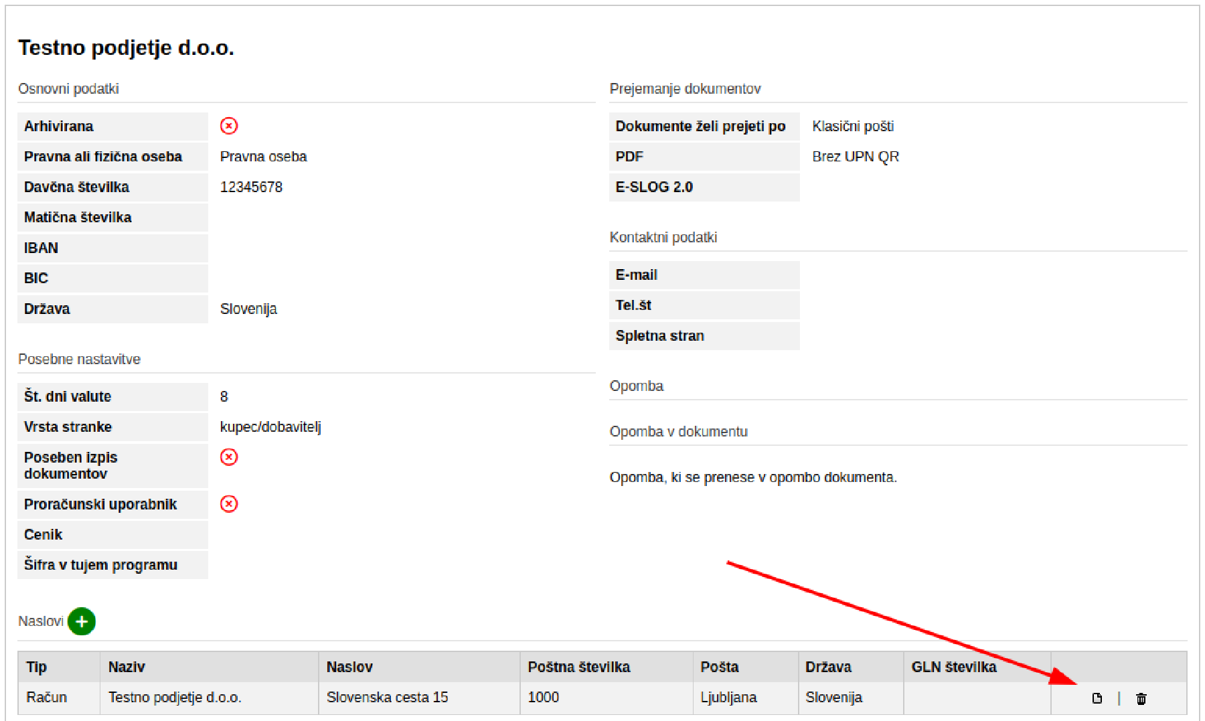Click the GLN številka column header
This screenshot has width=1205, height=721.
953,667
